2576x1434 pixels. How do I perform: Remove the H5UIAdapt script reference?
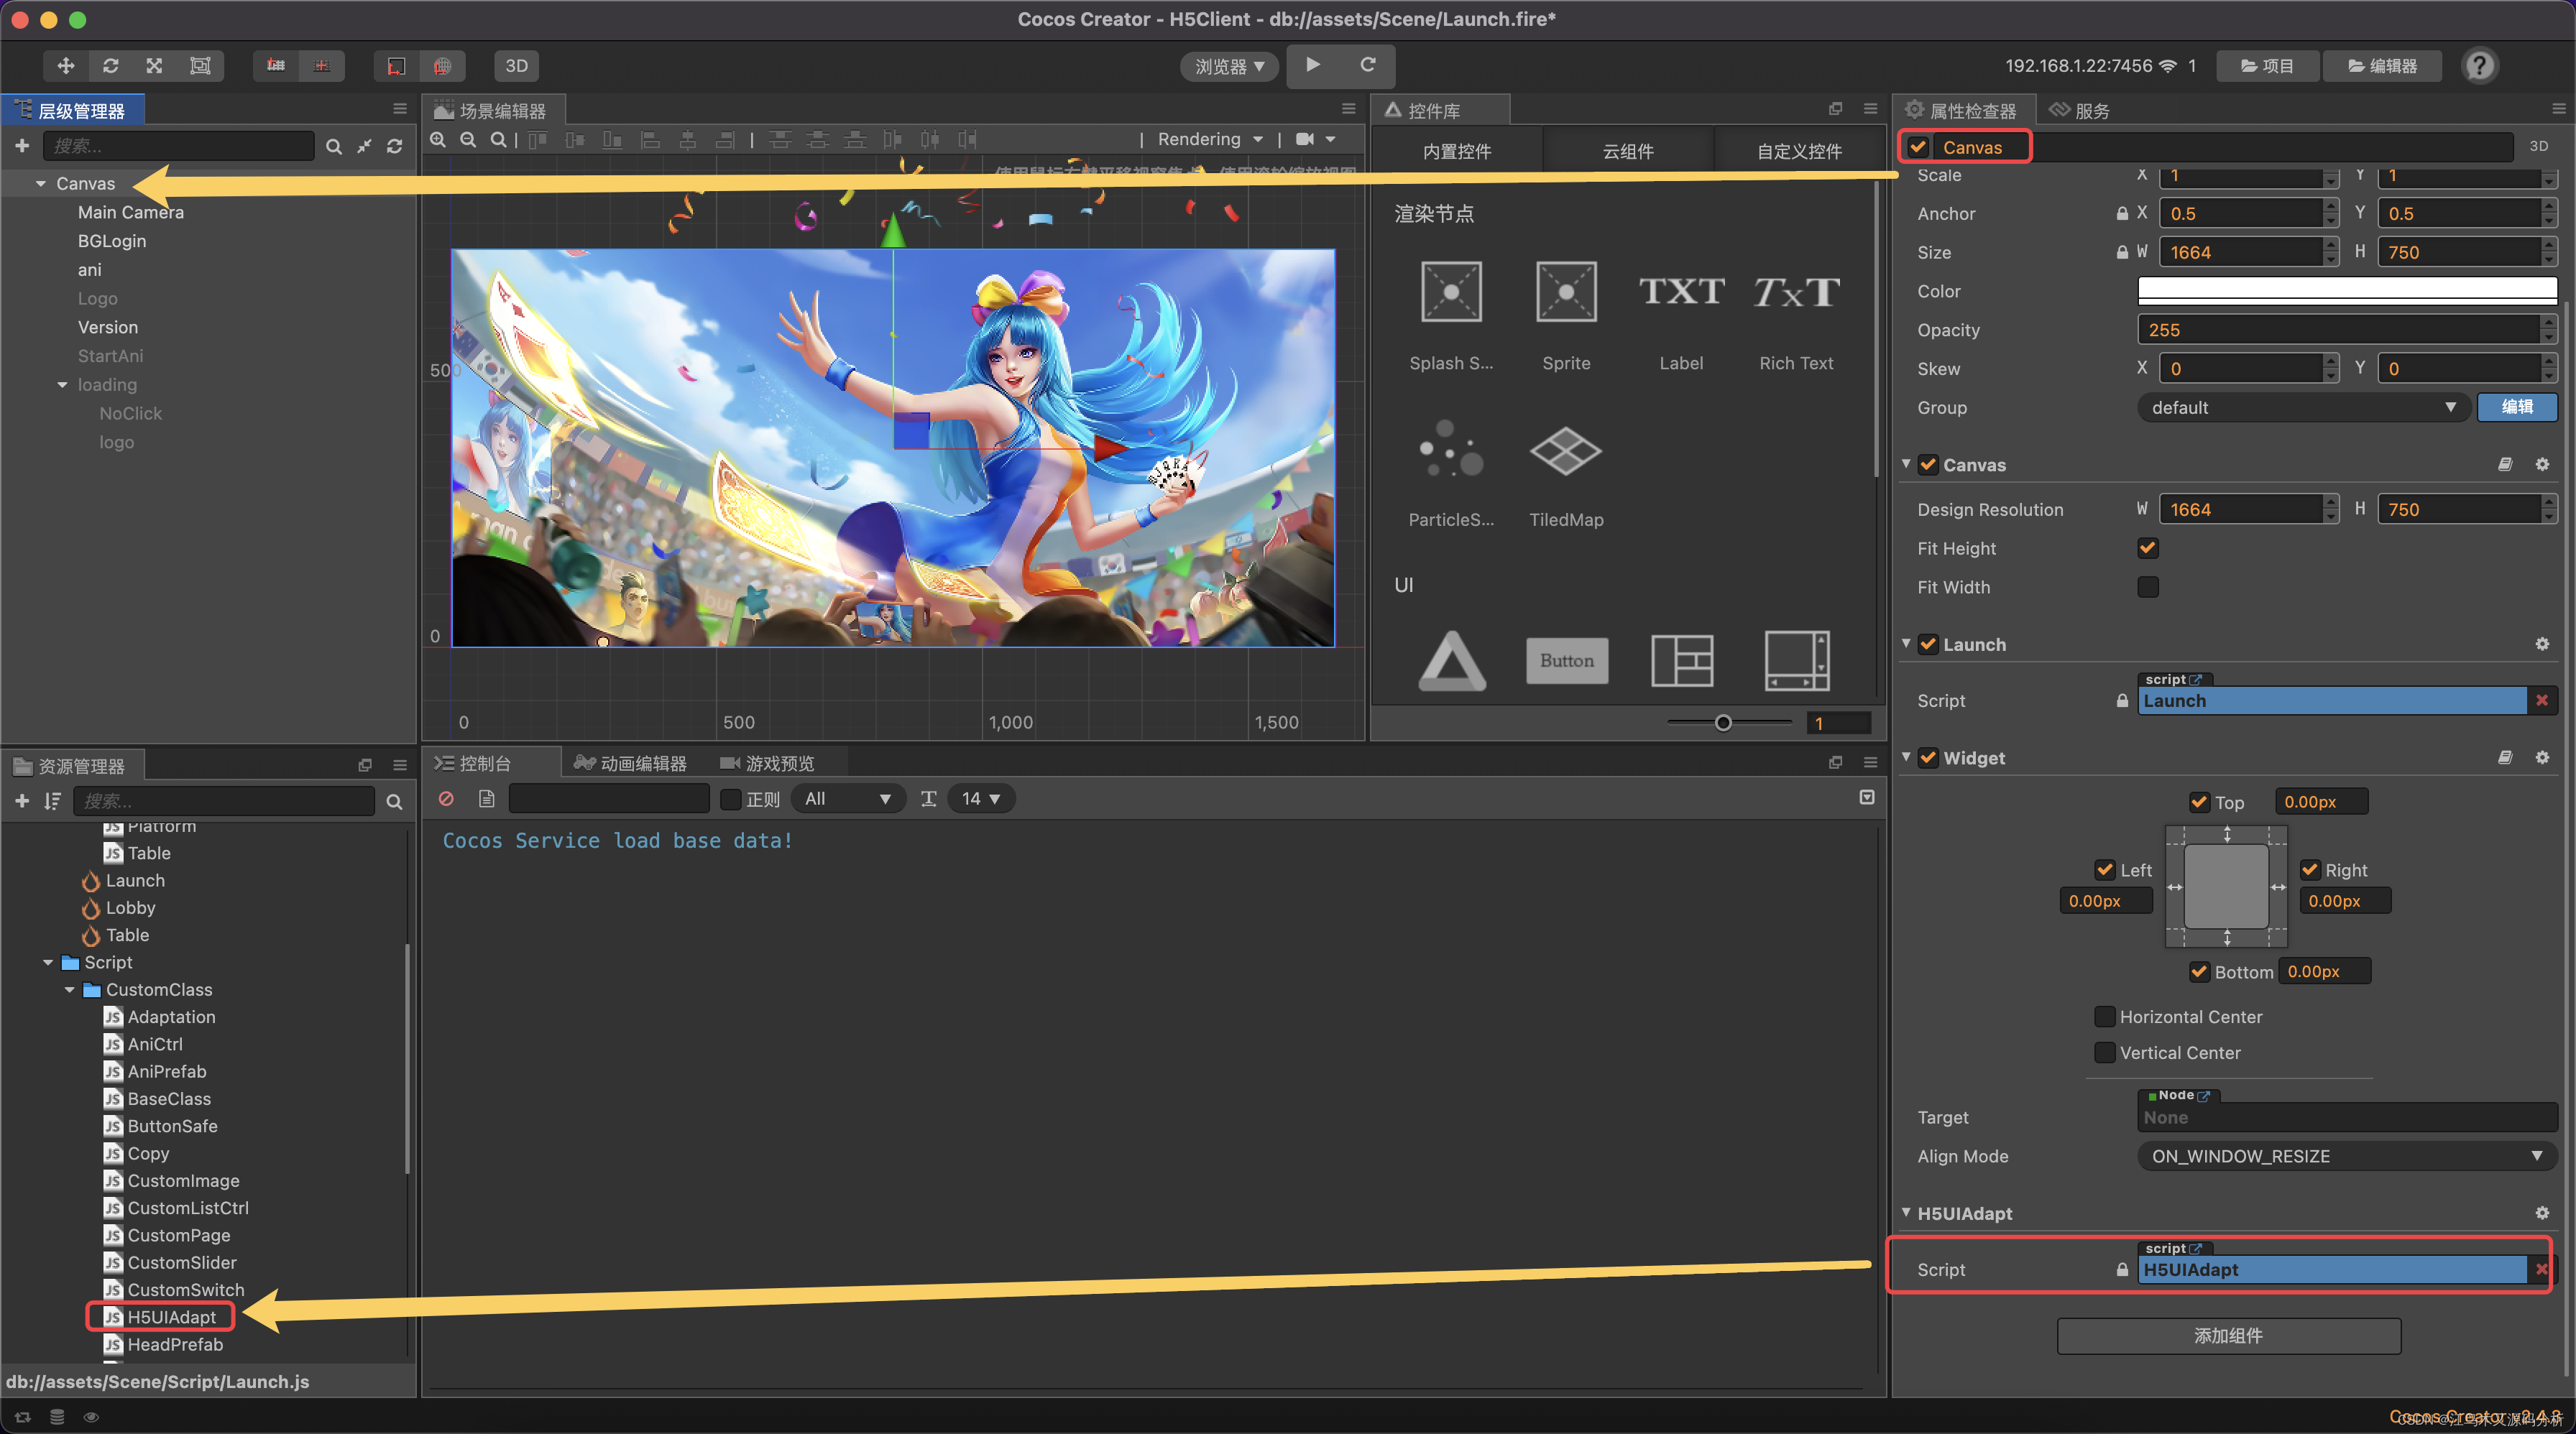pyautogui.click(x=2541, y=1269)
